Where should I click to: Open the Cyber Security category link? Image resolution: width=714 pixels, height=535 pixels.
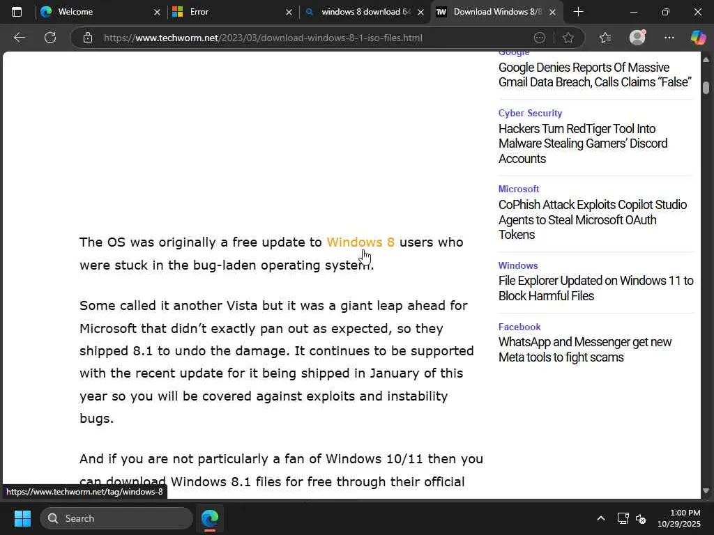[x=530, y=113]
